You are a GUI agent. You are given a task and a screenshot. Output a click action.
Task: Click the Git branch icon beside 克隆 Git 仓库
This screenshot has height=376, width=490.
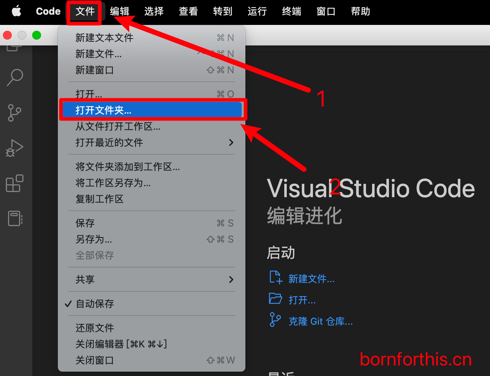pyautogui.click(x=275, y=320)
